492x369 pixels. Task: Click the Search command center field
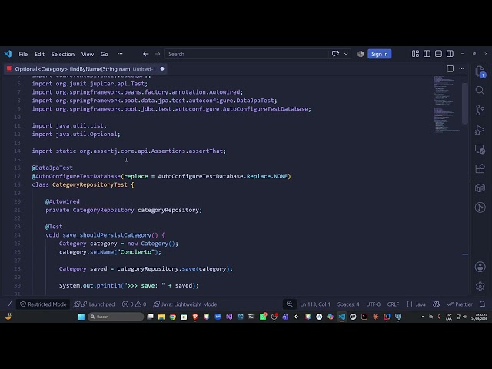(246, 54)
